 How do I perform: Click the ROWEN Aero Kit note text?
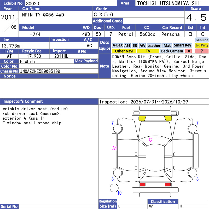pyautogui.click(x=159, y=66)
